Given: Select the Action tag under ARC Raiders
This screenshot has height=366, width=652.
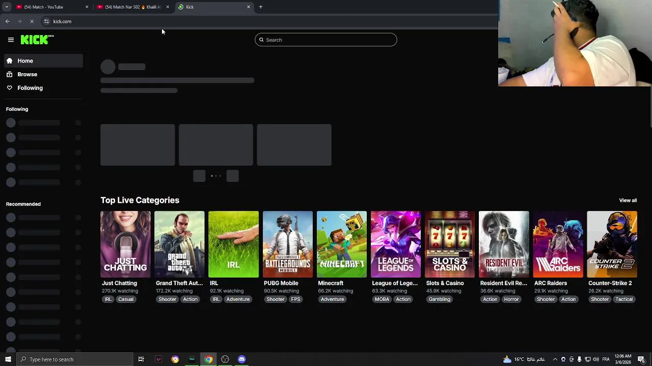Looking at the screenshot, I should [568, 299].
